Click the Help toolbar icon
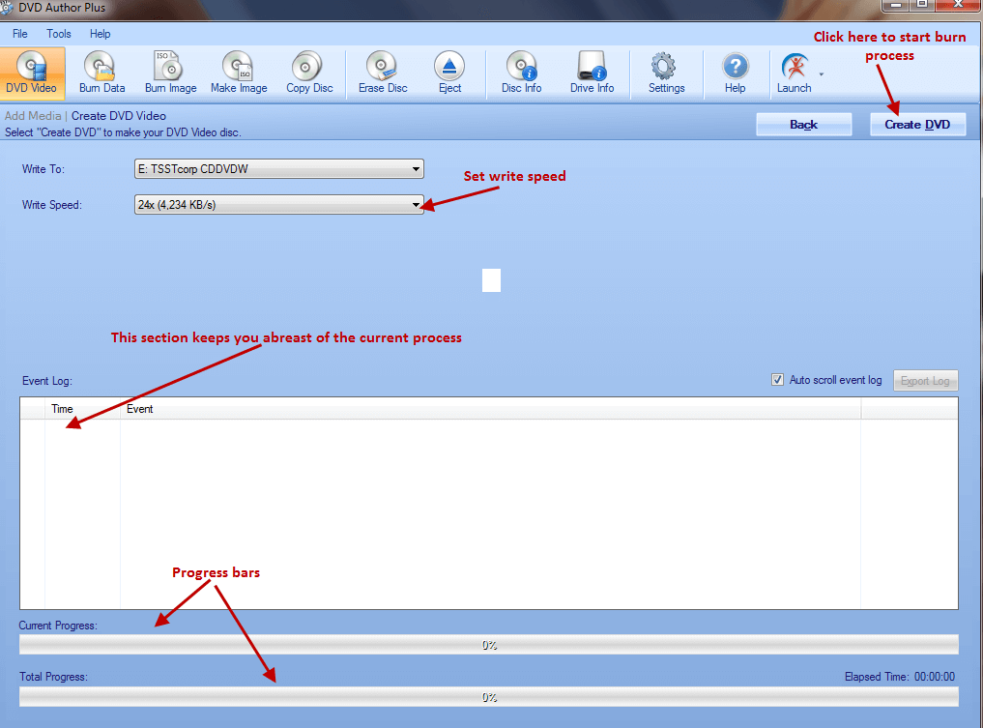Screen dimensions: 983x728 [x=736, y=73]
